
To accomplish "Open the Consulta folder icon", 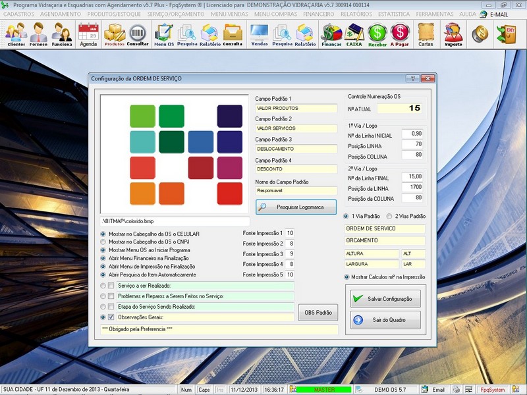I will tap(233, 34).
